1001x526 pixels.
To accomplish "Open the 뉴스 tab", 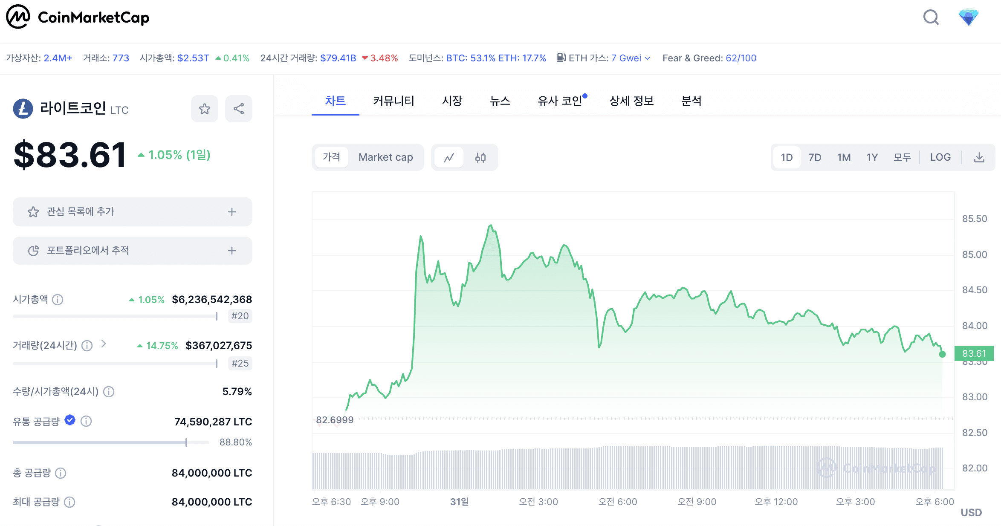I will coord(500,101).
